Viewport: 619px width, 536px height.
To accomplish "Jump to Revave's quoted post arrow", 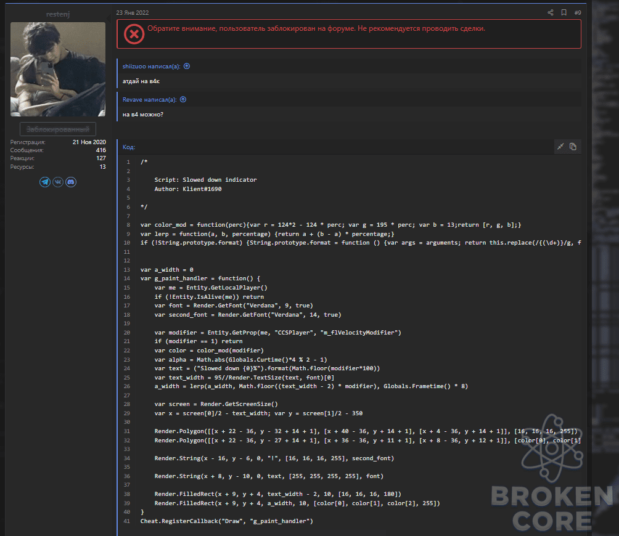I will pos(182,99).
